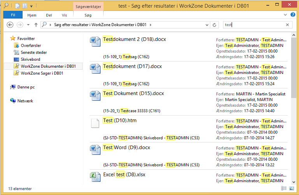This screenshot has height=195, width=299.
Task: Click the vertical scrollbar thumb in results
Action: [294, 68]
